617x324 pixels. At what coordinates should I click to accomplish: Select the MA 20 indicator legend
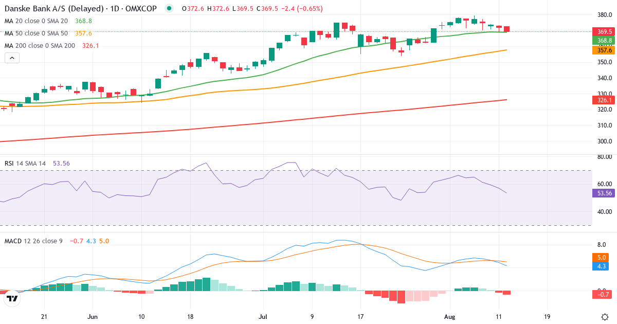tap(36, 21)
